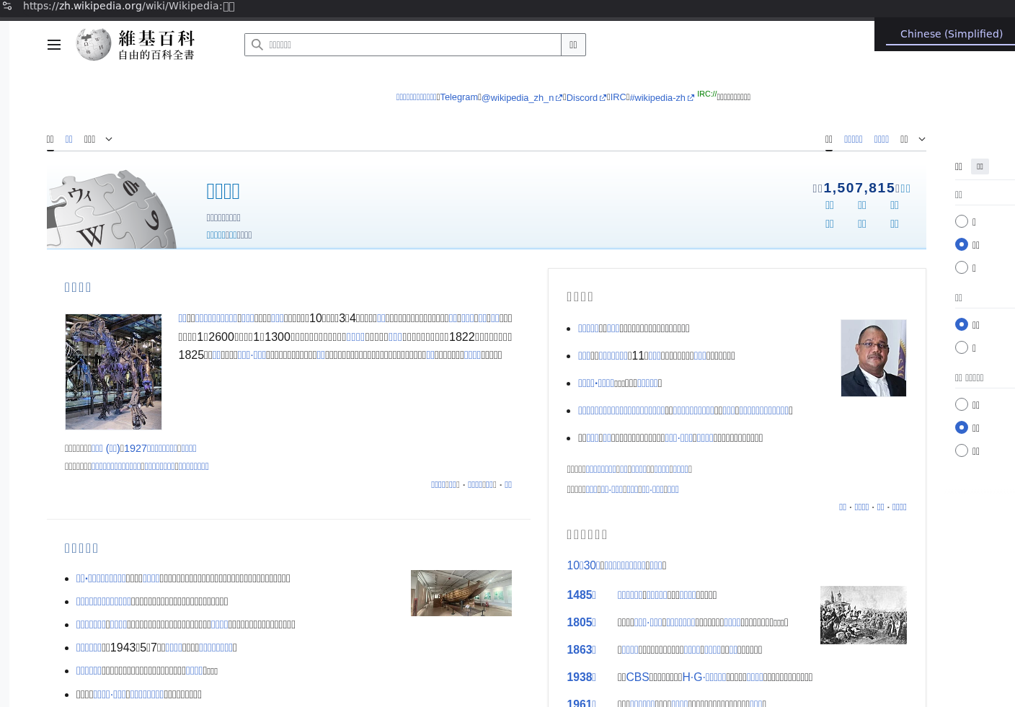
Task: Open site information icon in address bar
Action: click(x=7, y=6)
